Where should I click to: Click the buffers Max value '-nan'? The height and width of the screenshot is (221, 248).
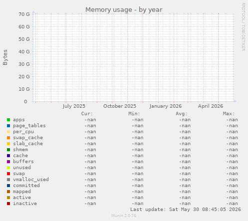[x=232, y=162]
